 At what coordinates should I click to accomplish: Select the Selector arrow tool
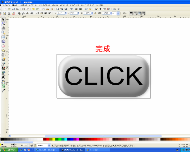coord(3,19)
